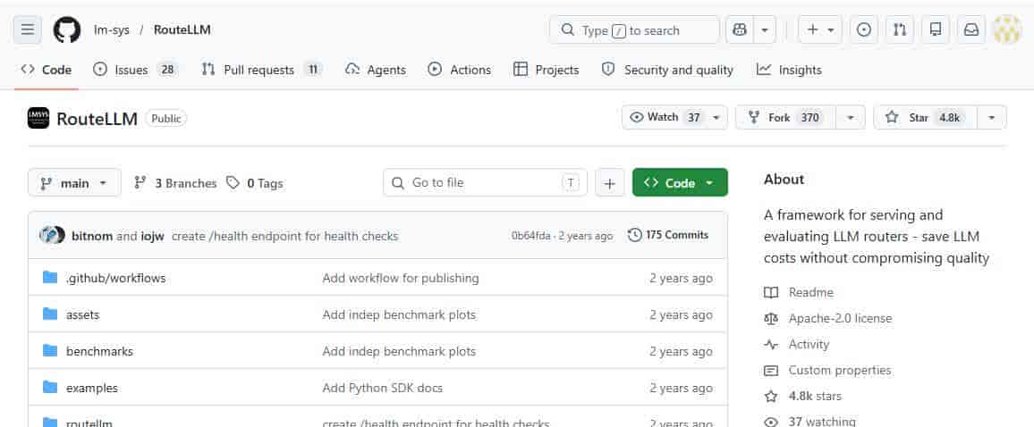Open the benchmarks folder
Viewport: 1034px width, 427px height.
click(99, 351)
